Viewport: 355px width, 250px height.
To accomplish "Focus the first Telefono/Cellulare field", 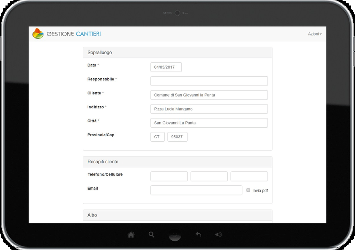I will click(x=169, y=176).
